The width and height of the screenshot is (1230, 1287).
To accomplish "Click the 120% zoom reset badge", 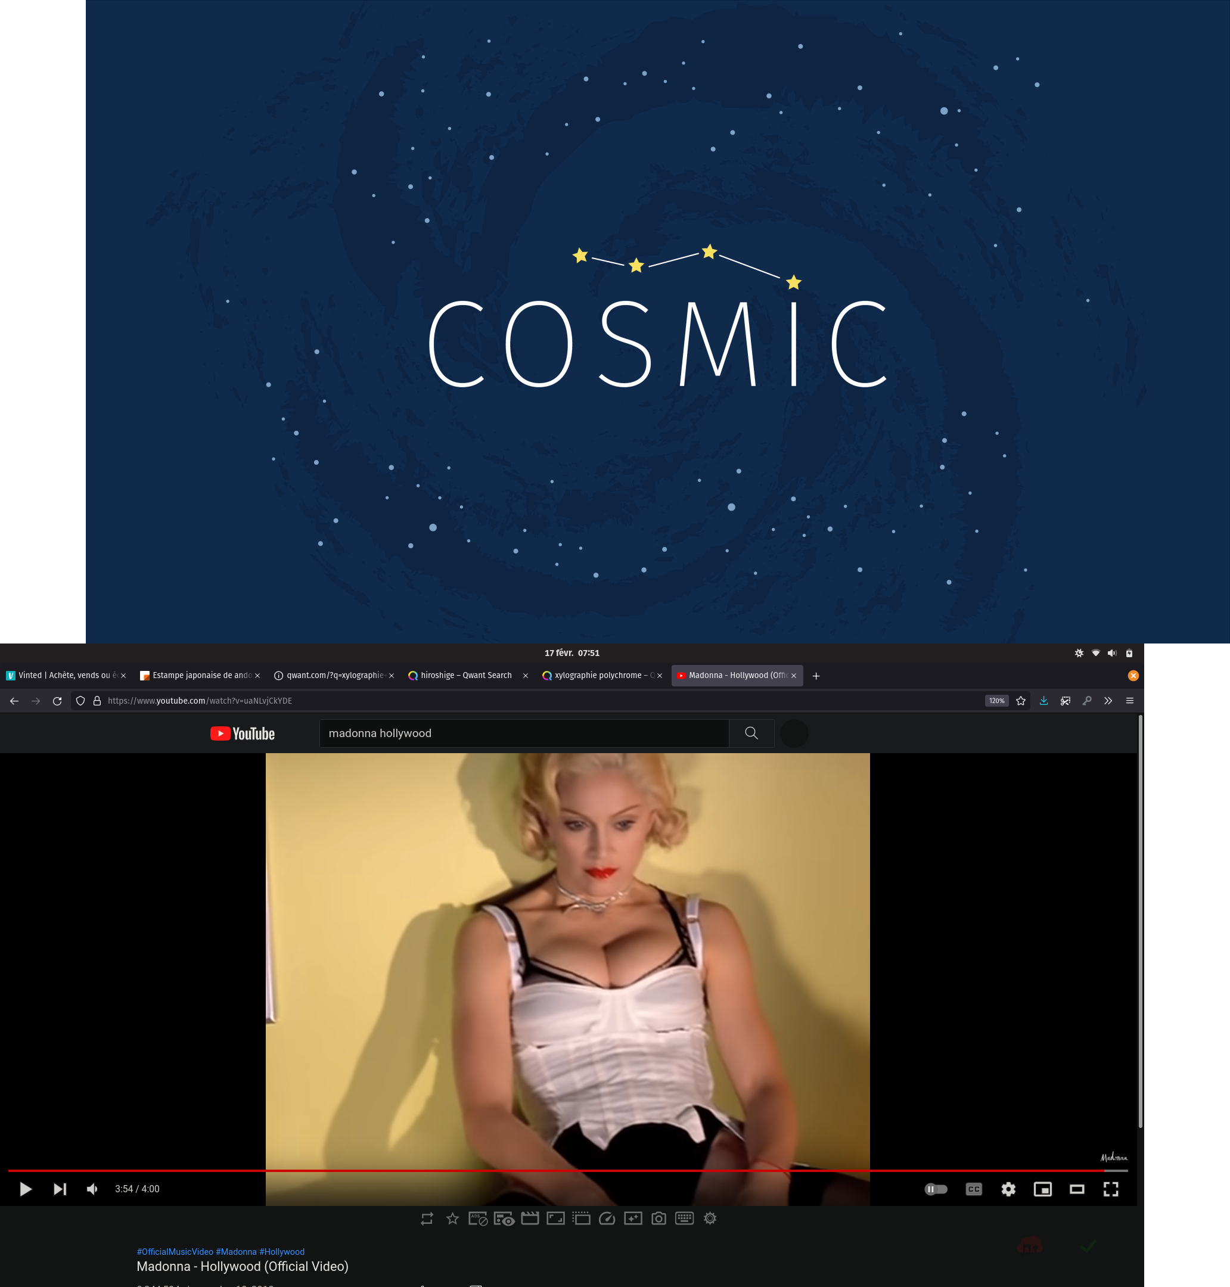I will [996, 701].
